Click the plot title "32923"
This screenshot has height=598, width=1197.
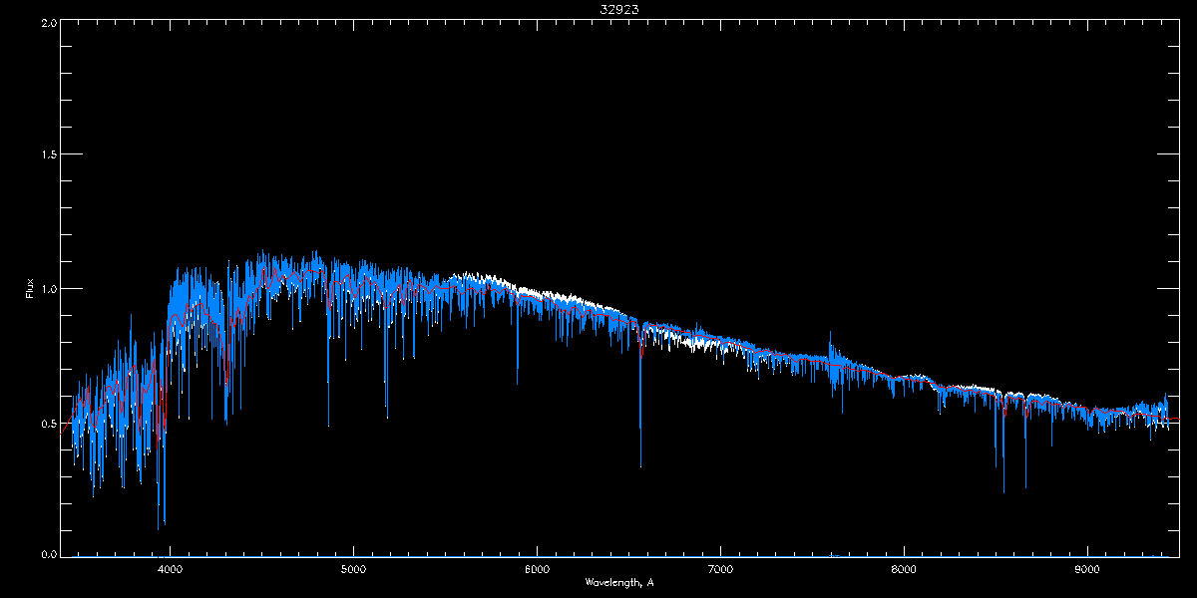click(619, 8)
